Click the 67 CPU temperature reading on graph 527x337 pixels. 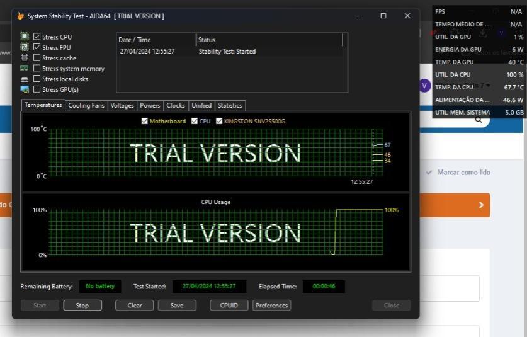tap(387, 145)
